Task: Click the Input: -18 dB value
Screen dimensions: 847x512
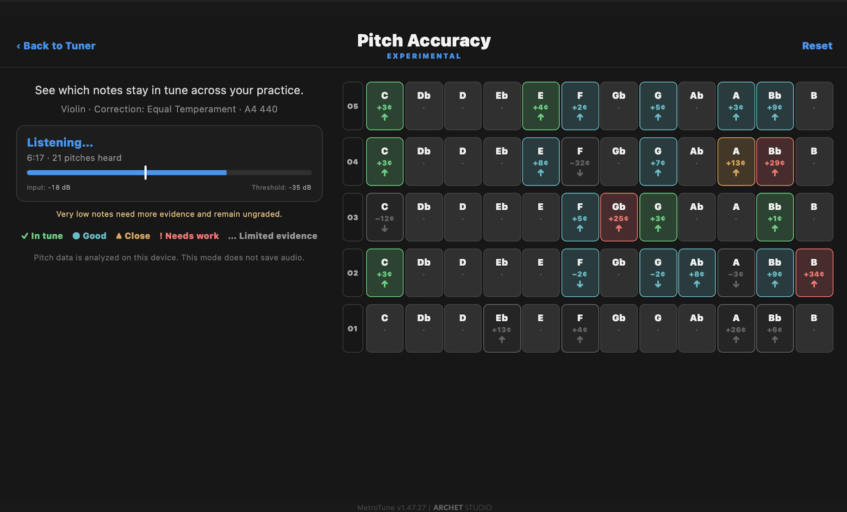Action: pos(49,187)
